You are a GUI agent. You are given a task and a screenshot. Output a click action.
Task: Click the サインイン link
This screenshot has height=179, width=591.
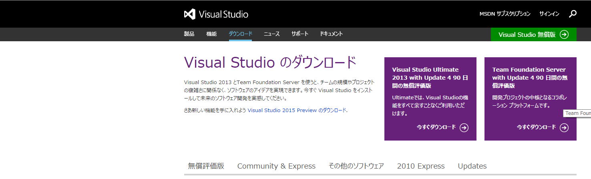[549, 14]
